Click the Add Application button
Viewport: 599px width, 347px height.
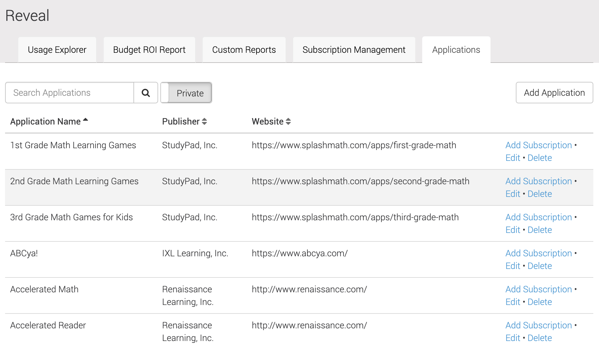pos(554,93)
